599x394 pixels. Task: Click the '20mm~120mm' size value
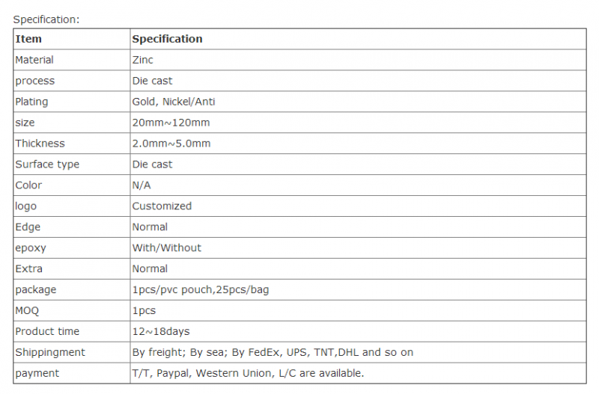pos(171,123)
